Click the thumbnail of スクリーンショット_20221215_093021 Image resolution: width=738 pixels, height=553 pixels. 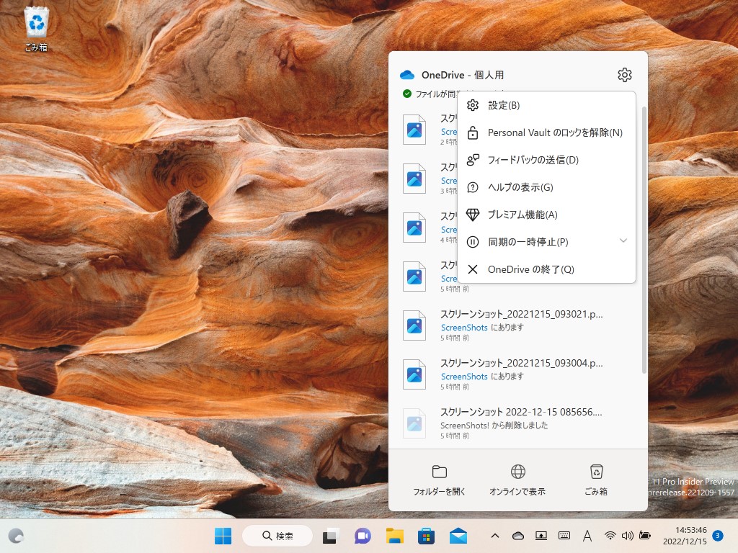tap(414, 325)
